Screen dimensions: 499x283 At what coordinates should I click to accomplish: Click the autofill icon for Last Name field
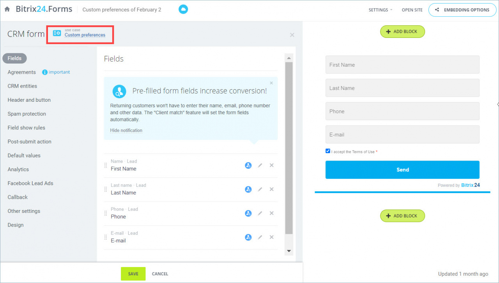[248, 189]
